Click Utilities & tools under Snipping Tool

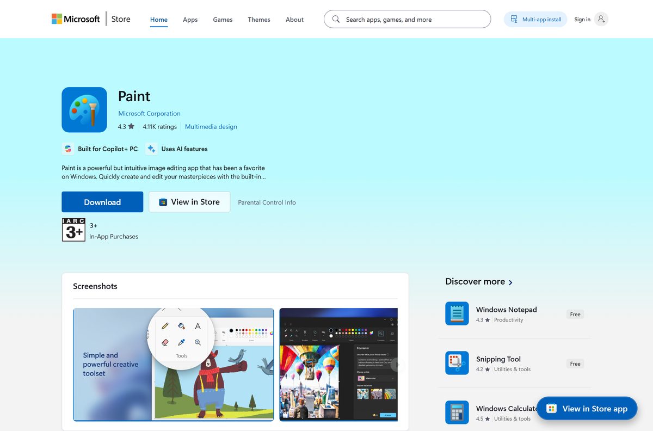[512, 369]
